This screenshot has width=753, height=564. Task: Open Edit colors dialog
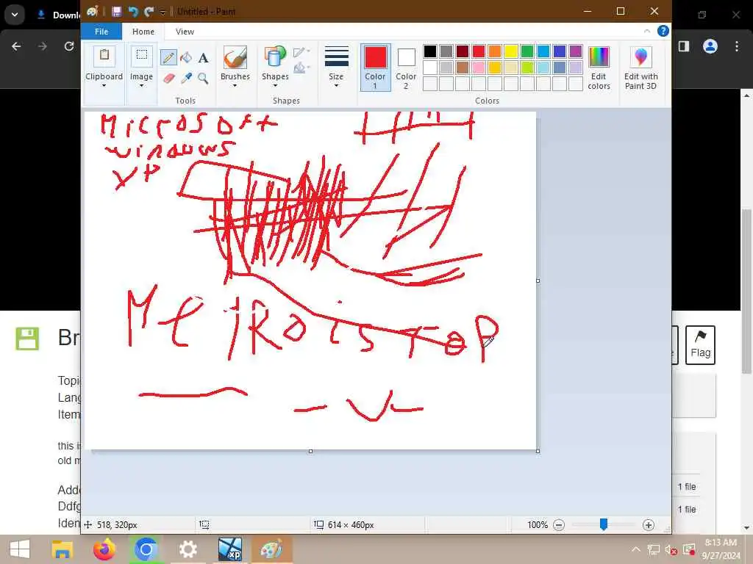tap(599, 68)
